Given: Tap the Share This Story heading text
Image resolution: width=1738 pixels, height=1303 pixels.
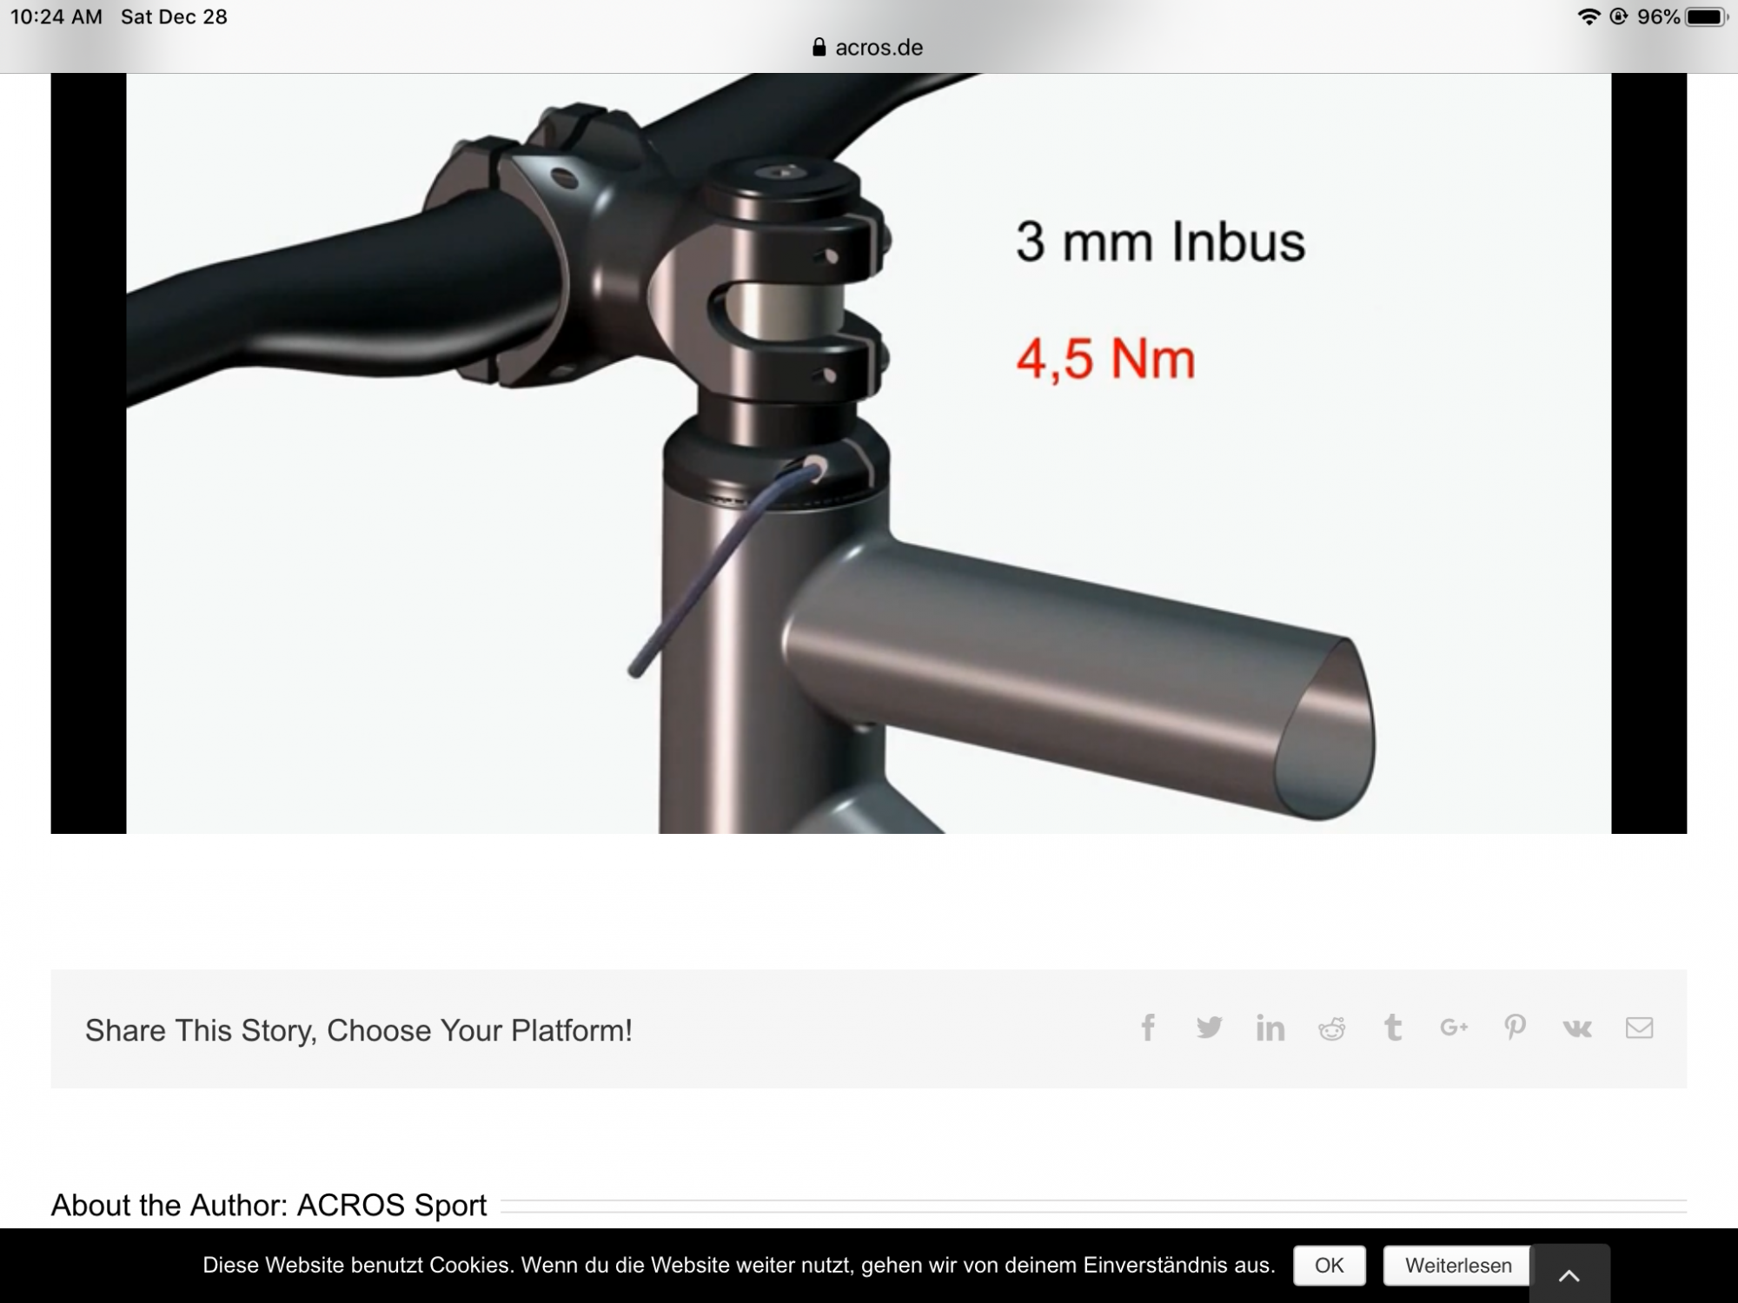Looking at the screenshot, I should click(x=358, y=1030).
